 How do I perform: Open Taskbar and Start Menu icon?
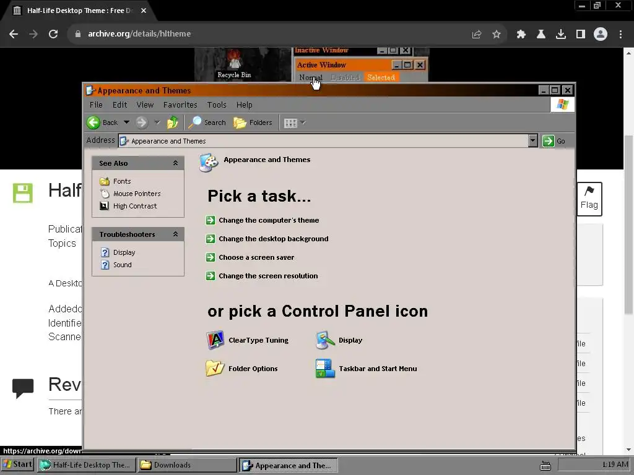point(325,369)
